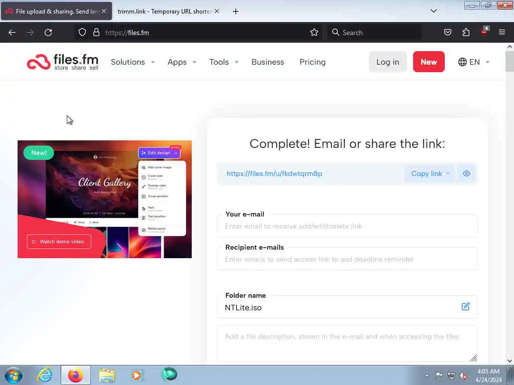The width and height of the screenshot is (514, 385).
Task: Click Firefox taskbar icon
Action: (x=76, y=375)
